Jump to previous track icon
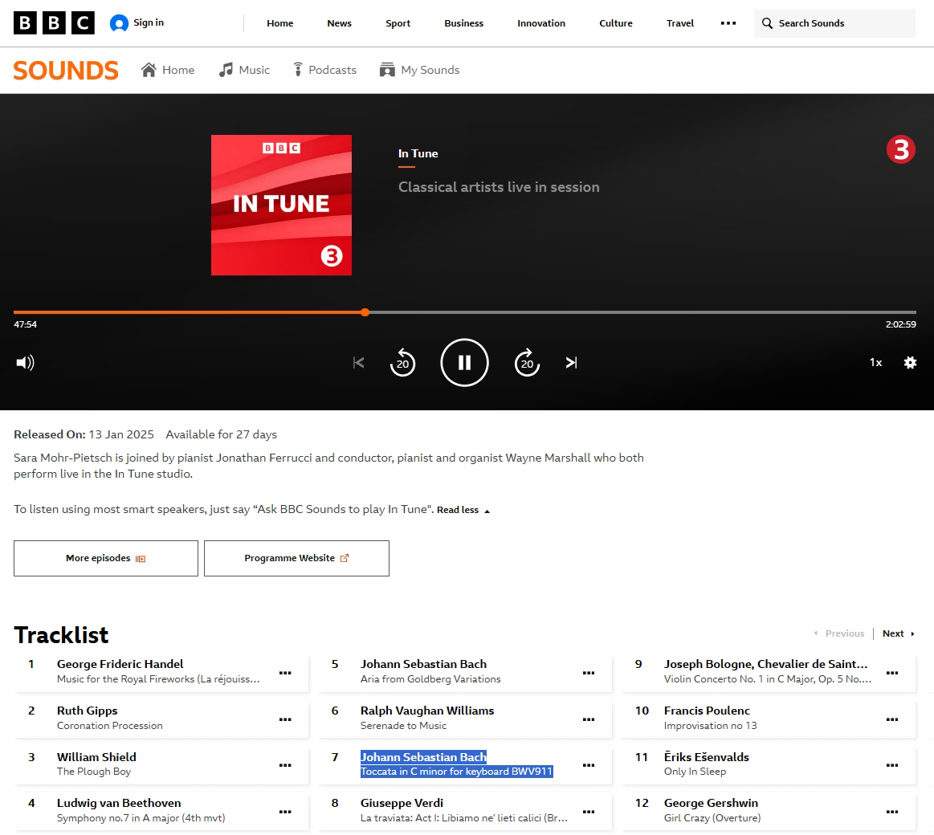The image size is (934, 835). click(x=358, y=363)
